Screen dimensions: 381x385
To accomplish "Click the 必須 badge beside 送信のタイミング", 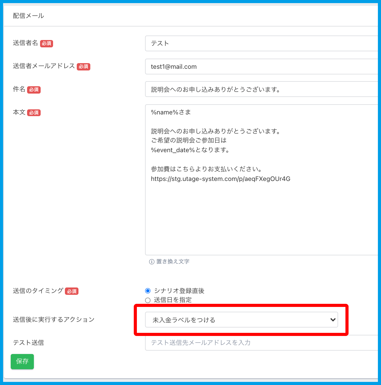I will coord(72,291).
